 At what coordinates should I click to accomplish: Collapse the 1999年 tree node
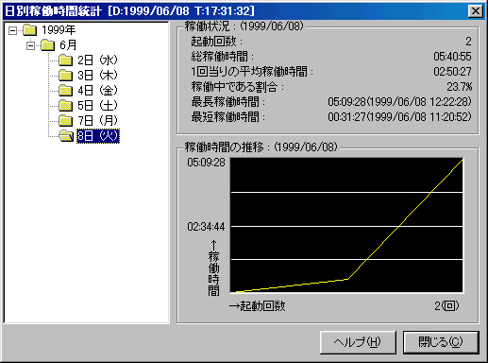click(12, 30)
